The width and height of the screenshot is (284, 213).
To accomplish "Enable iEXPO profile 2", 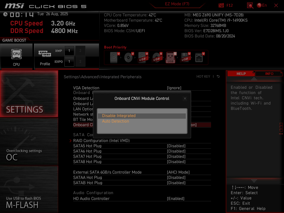I will click(x=80, y=62).
